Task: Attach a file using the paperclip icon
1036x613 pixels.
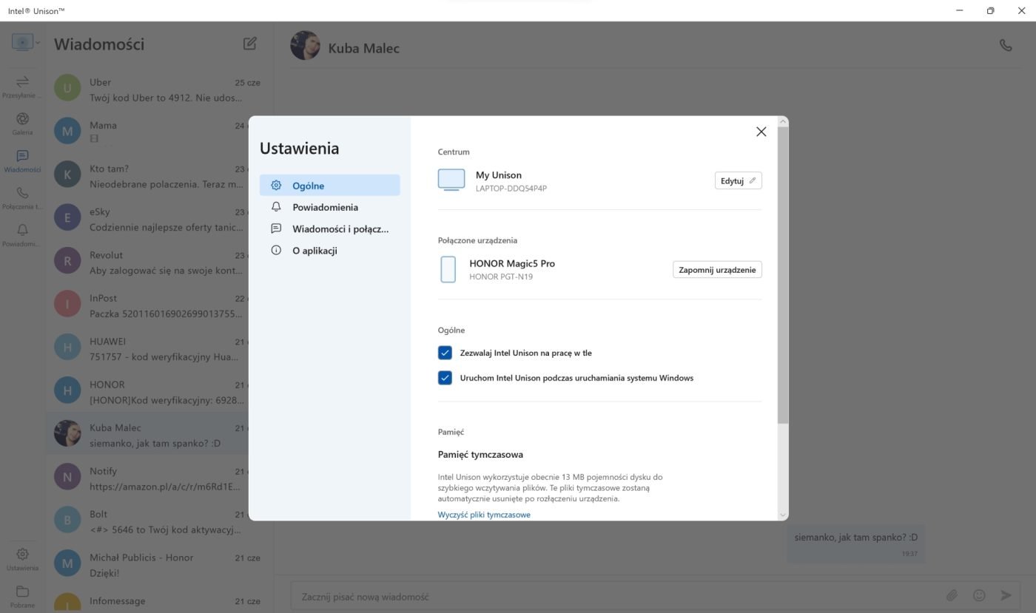Action: pos(952,595)
